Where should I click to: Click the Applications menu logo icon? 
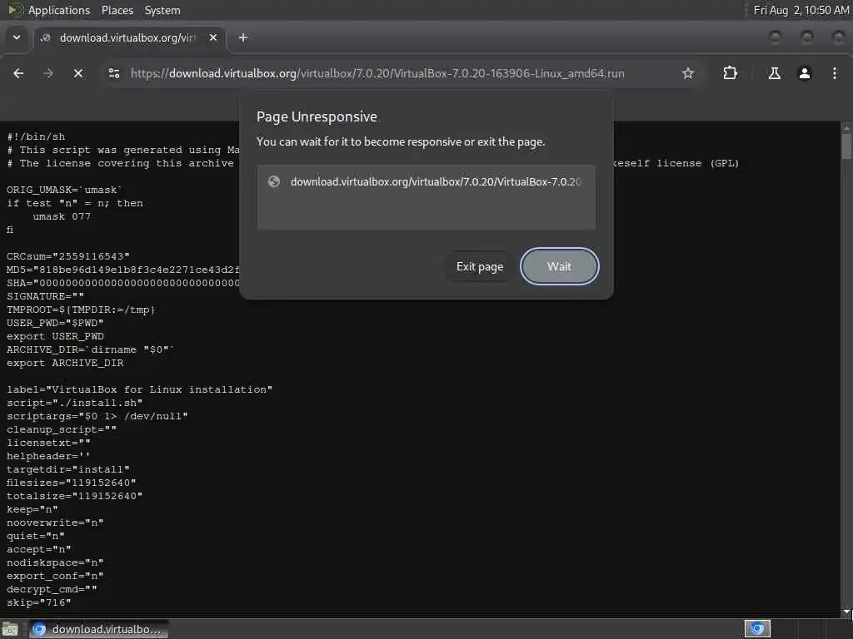pyautogui.click(x=16, y=10)
